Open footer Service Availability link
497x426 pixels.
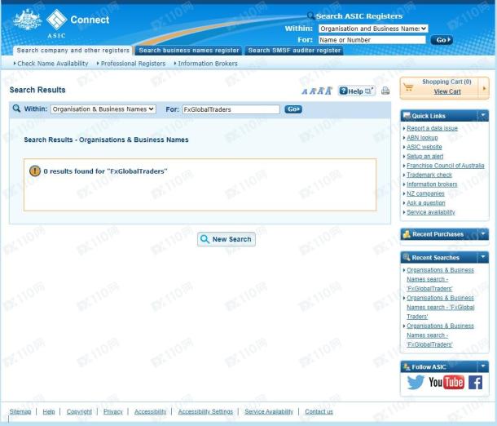click(269, 411)
